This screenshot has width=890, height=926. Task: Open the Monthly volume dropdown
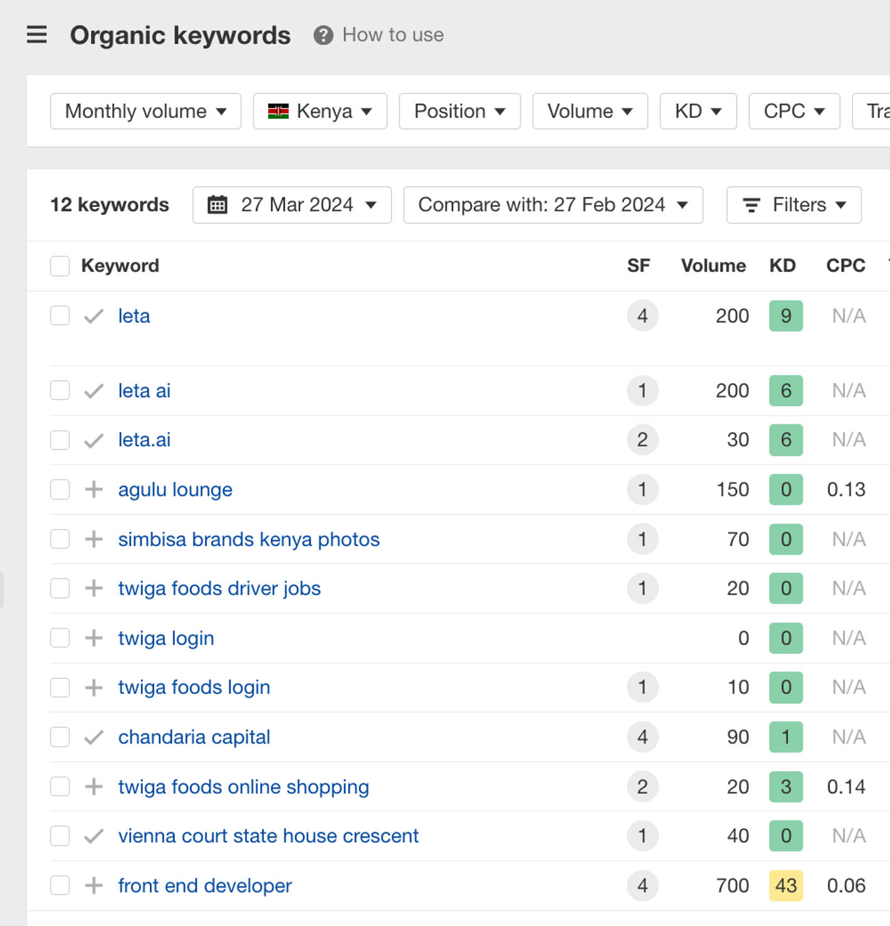[x=145, y=111]
